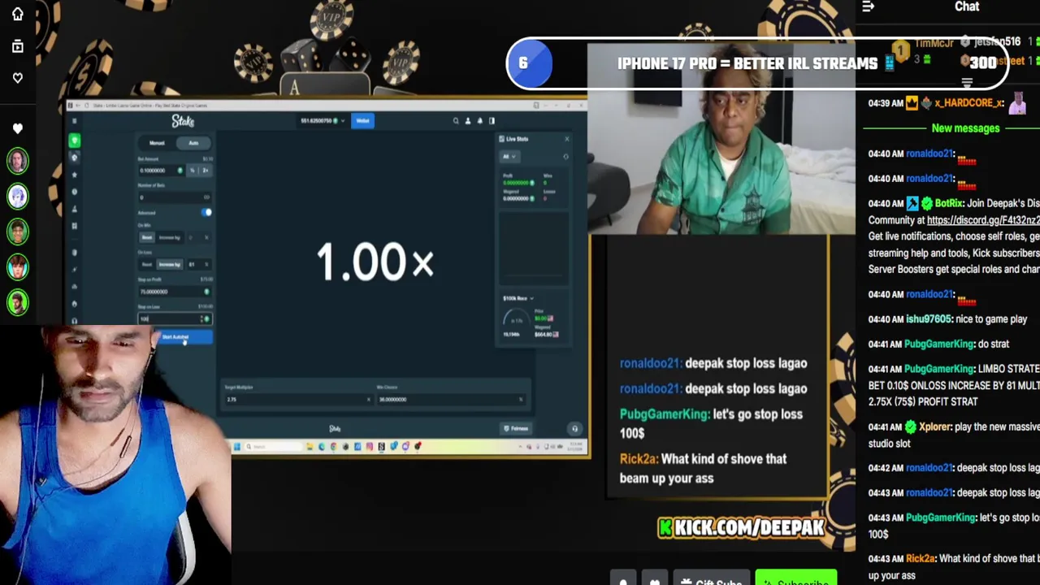Go to Kick home icon

[x=17, y=14]
